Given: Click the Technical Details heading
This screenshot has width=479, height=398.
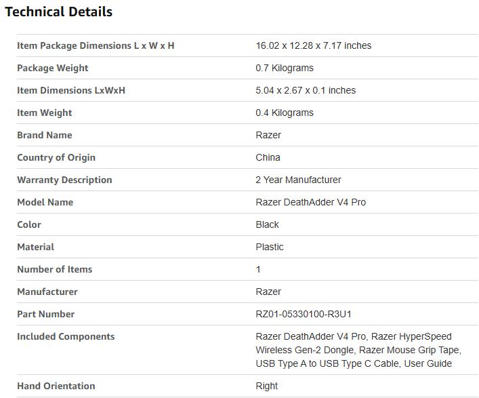Looking at the screenshot, I should coord(59,12).
